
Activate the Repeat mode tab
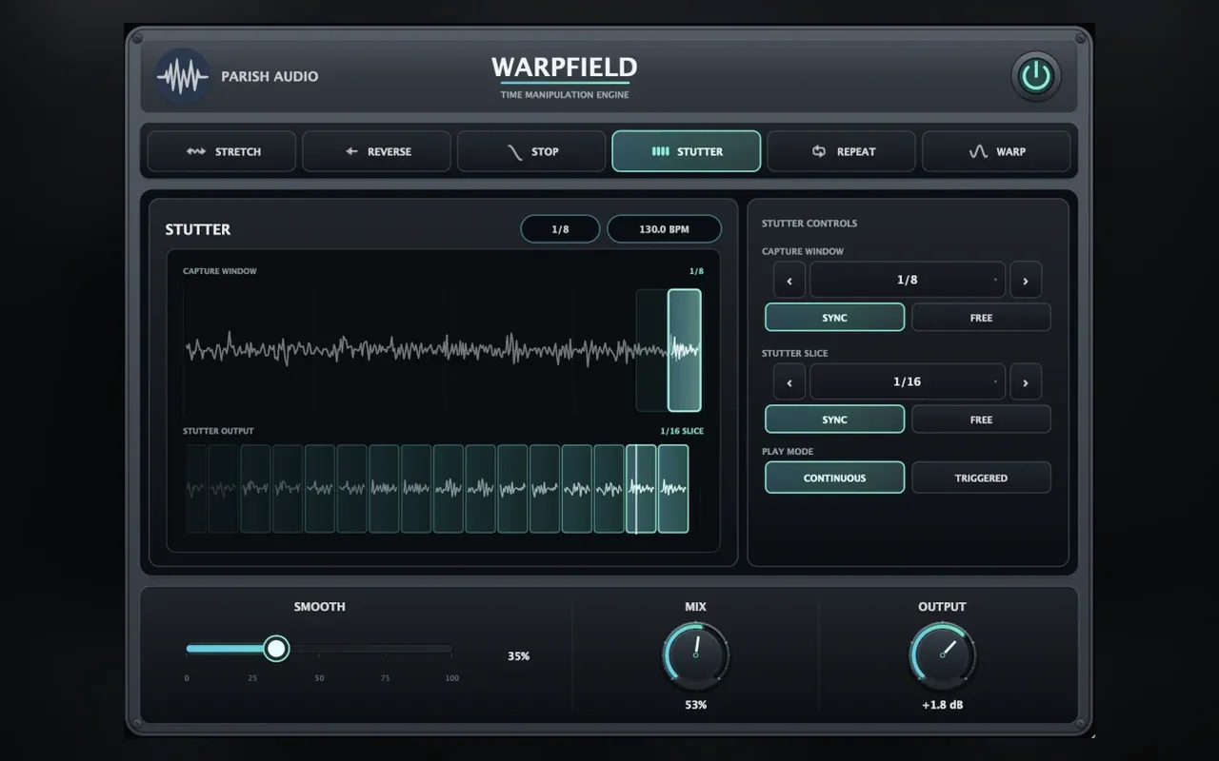coord(842,151)
